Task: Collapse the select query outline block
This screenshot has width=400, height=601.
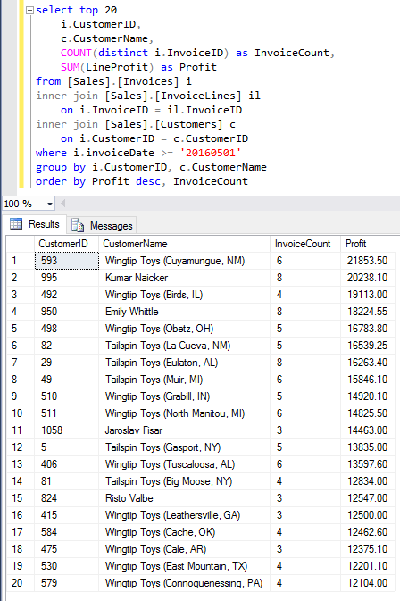Action: tap(29, 11)
